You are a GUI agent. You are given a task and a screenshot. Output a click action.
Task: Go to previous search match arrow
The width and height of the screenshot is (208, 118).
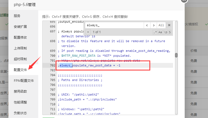[147, 25]
